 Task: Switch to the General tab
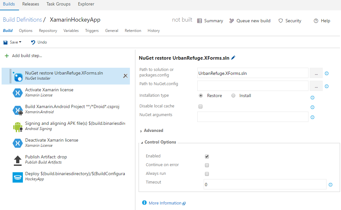click(112, 31)
